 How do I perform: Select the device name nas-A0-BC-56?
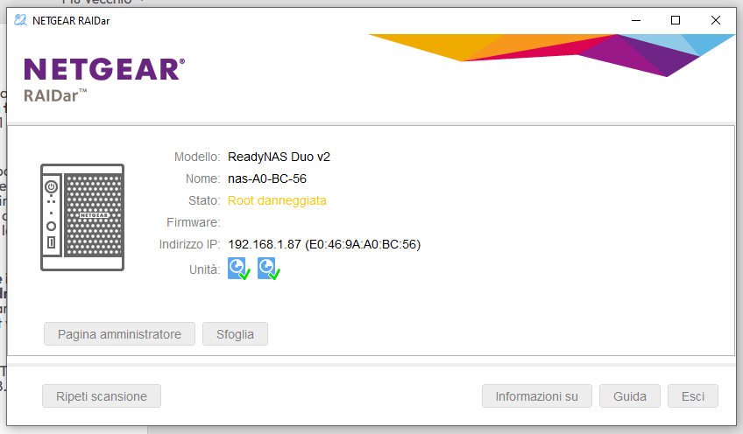[267, 178]
